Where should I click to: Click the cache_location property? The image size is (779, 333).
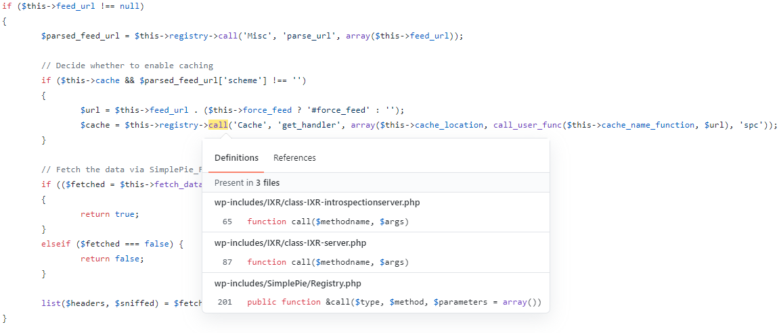click(x=449, y=125)
